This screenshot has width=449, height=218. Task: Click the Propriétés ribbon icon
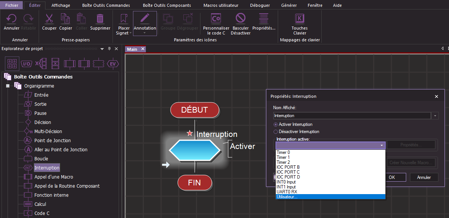(x=264, y=19)
